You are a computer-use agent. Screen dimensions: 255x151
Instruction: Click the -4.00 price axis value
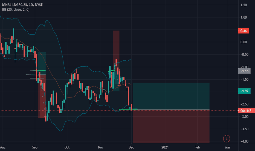(x=244, y=141)
